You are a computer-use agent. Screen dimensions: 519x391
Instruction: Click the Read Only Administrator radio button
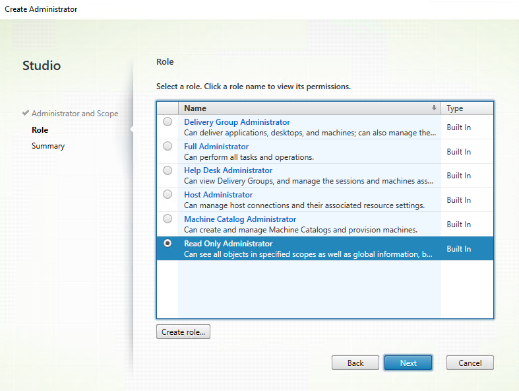168,243
